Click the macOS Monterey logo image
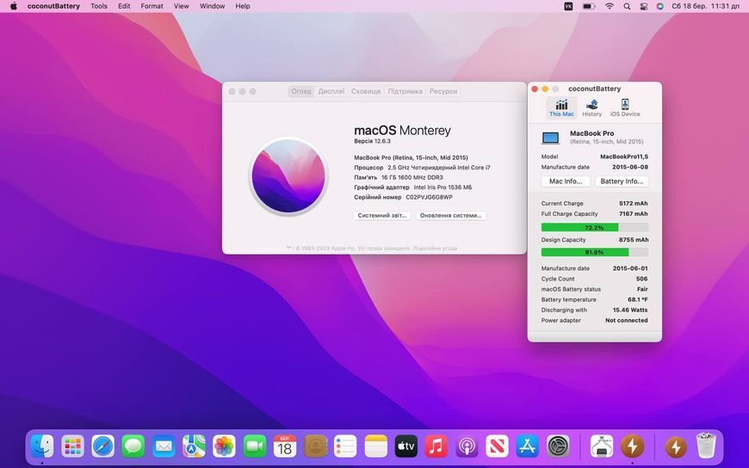The width and height of the screenshot is (749, 468). coord(288,175)
